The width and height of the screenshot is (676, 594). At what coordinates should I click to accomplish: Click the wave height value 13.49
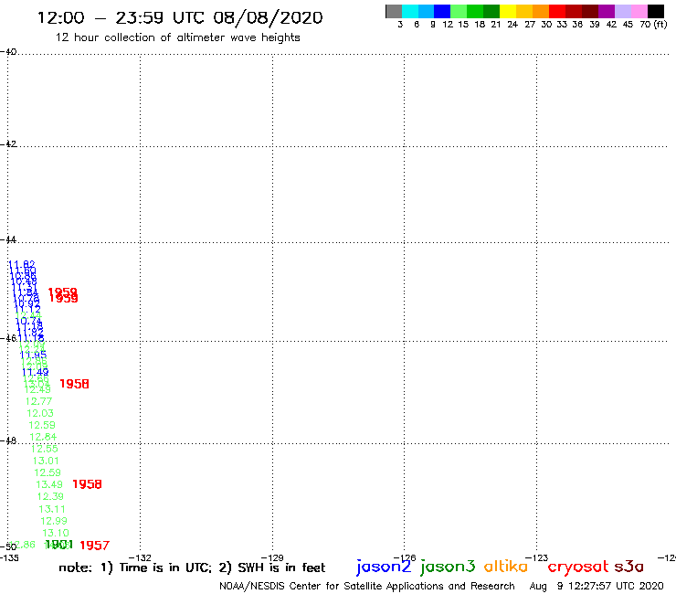(x=49, y=485)
